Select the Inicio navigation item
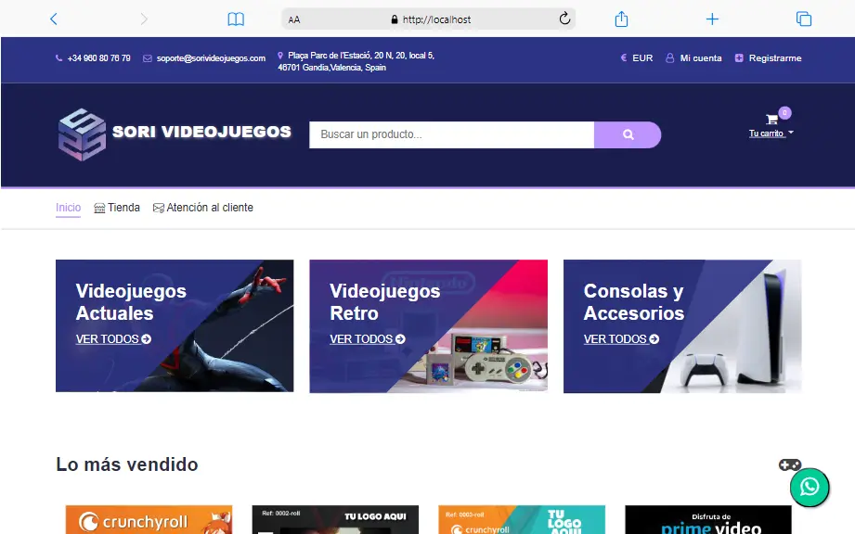 click(68, 208)
